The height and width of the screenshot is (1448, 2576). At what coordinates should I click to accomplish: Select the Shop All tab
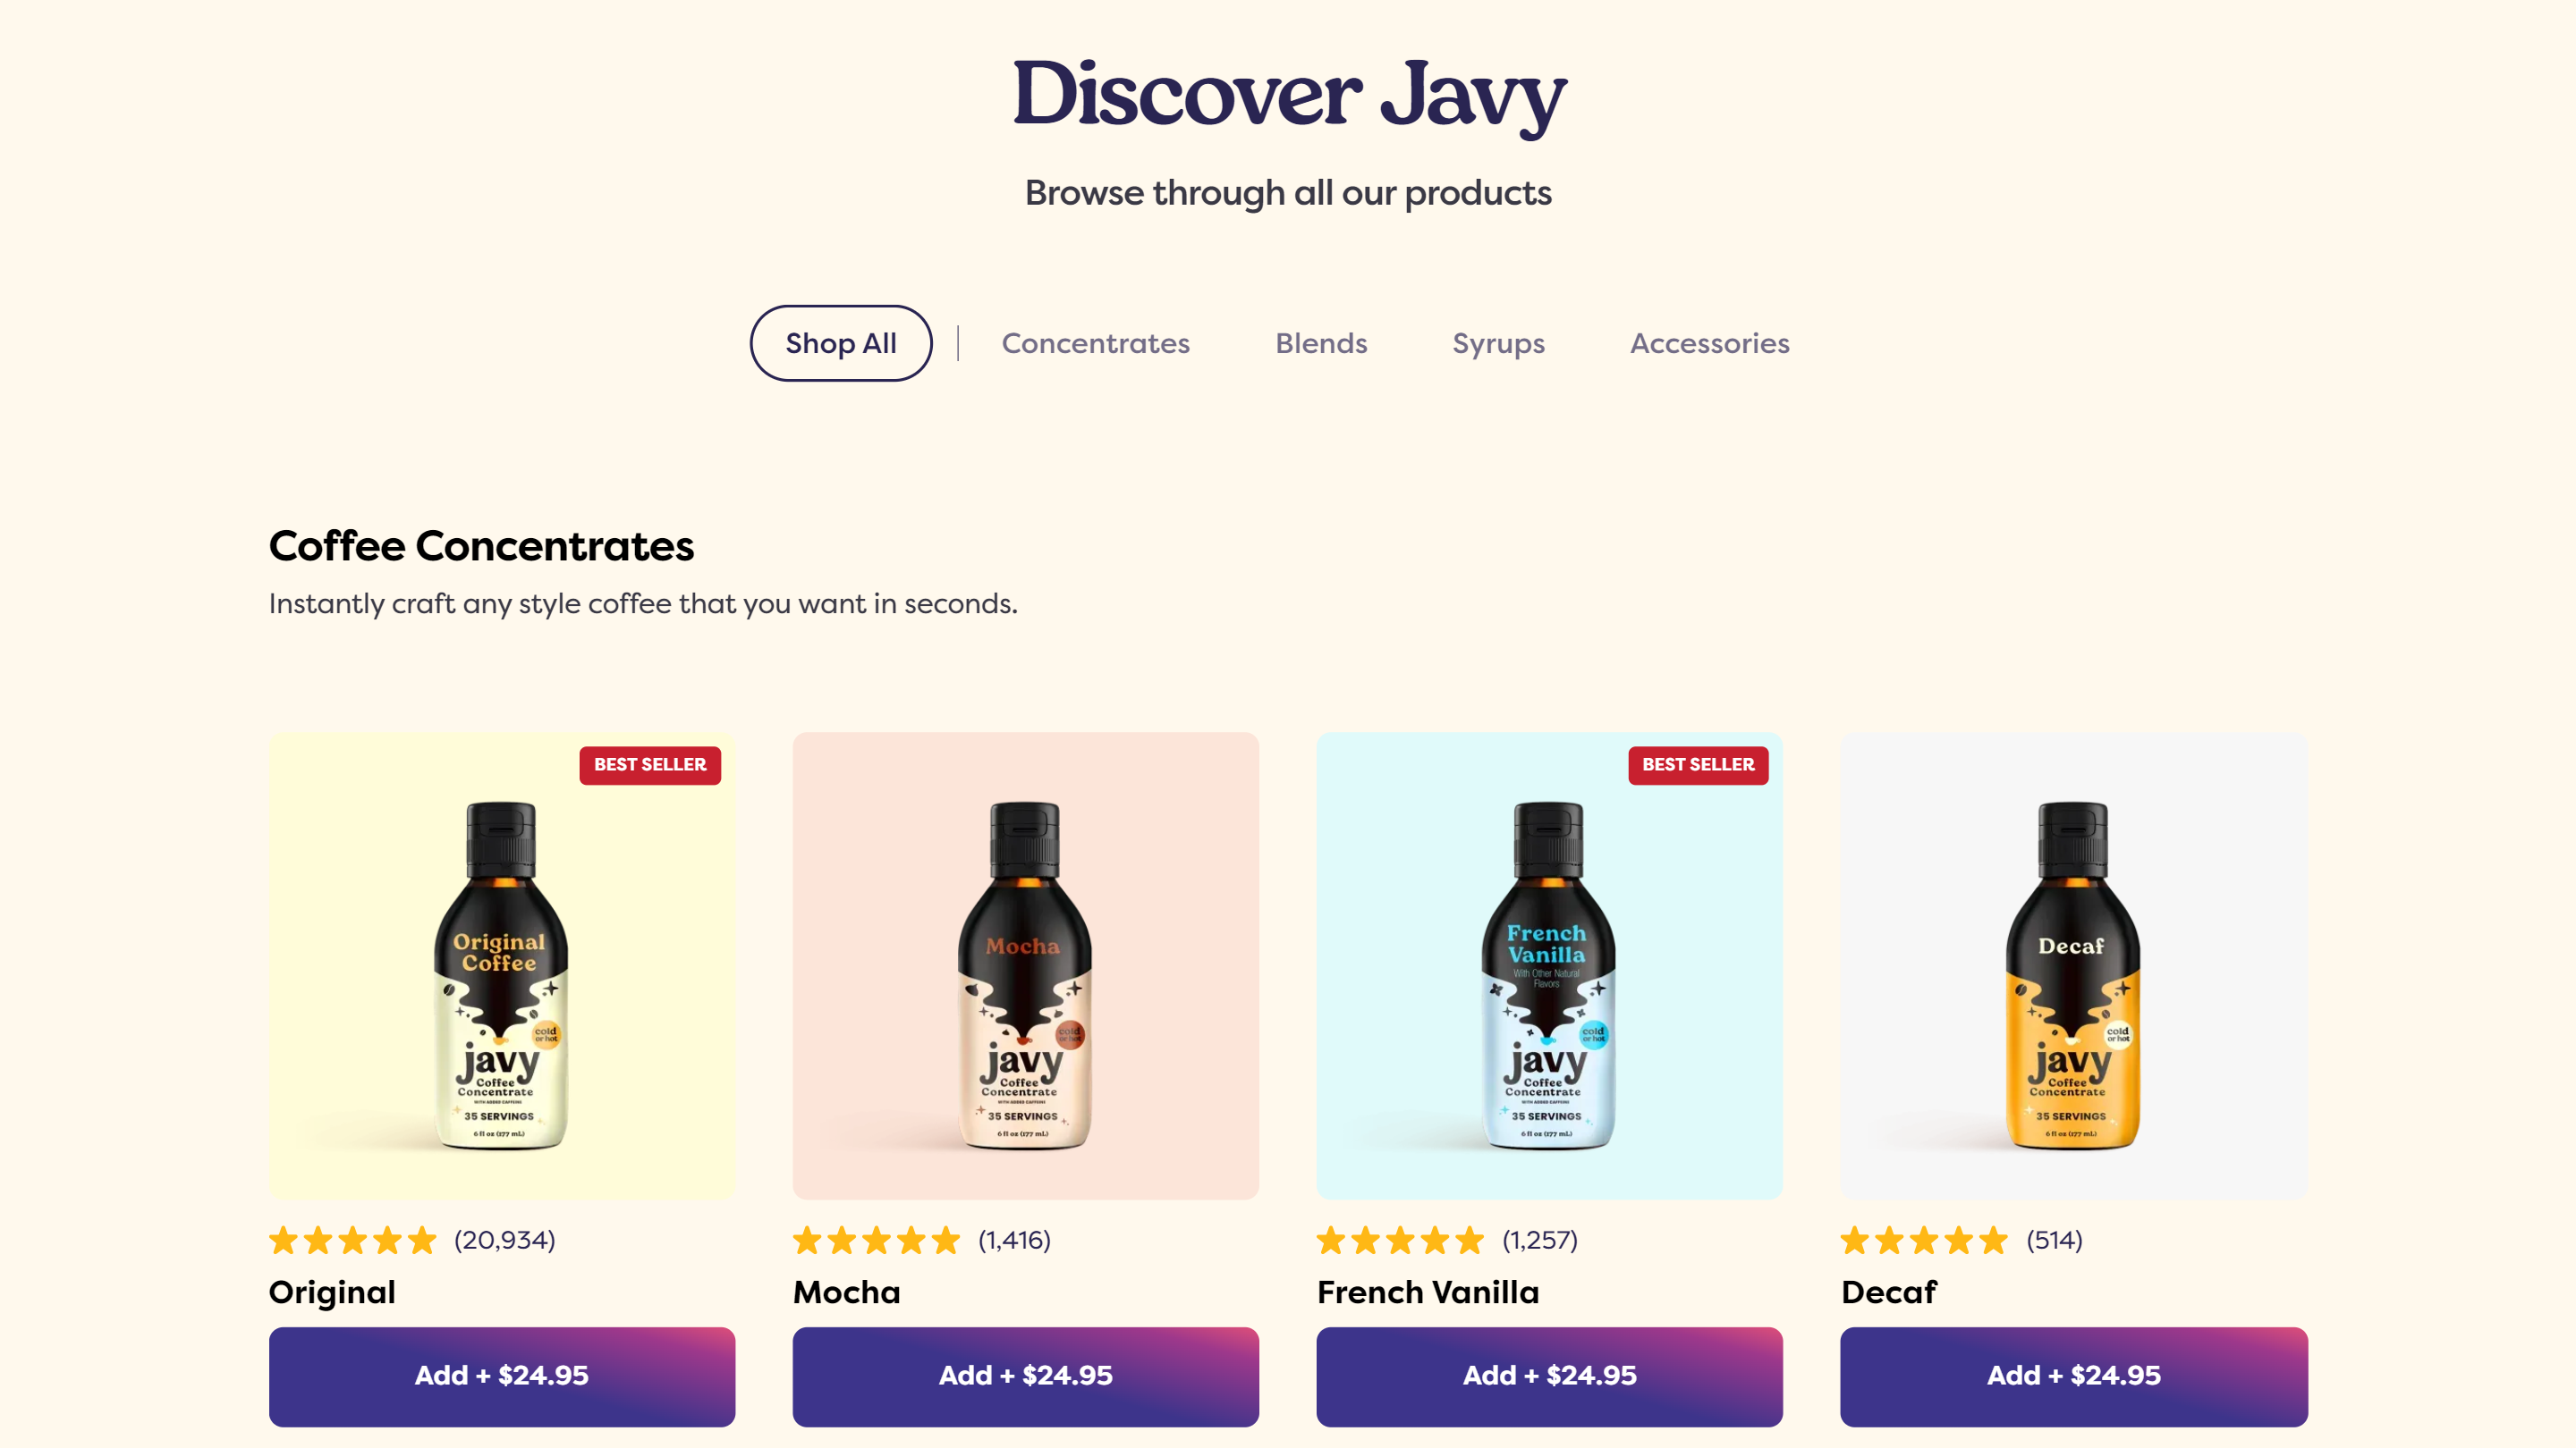(x=841, y=342)
